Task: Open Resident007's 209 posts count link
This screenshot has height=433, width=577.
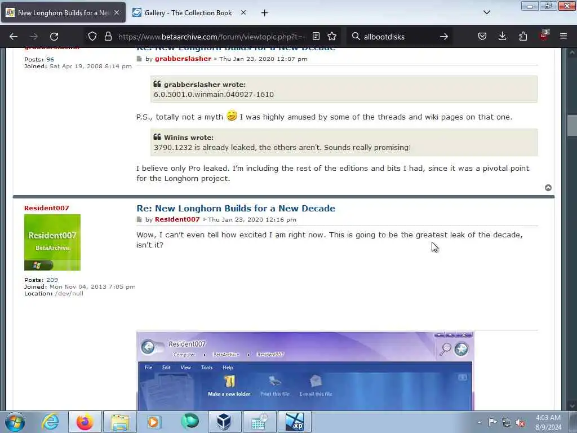Action: tap(52, 280)
